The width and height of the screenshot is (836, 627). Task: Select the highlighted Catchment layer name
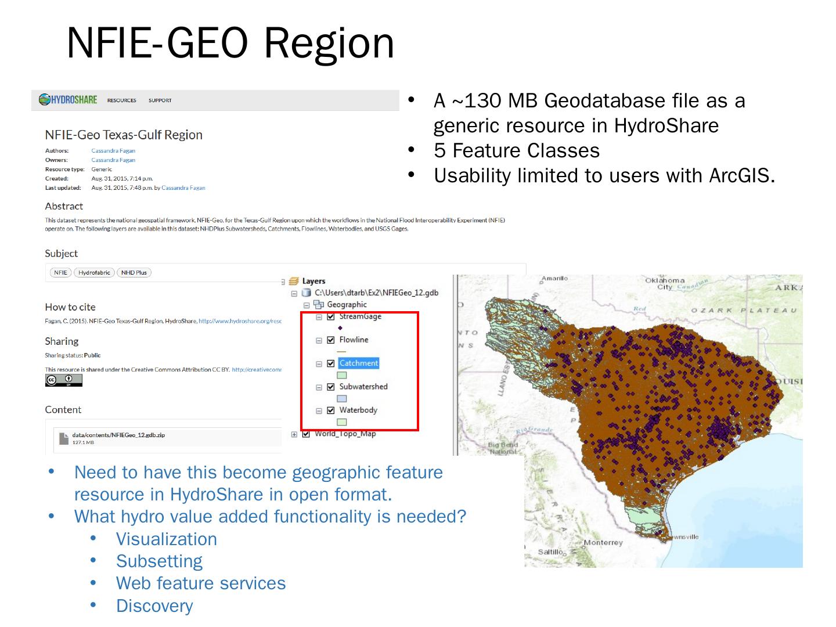358,363
